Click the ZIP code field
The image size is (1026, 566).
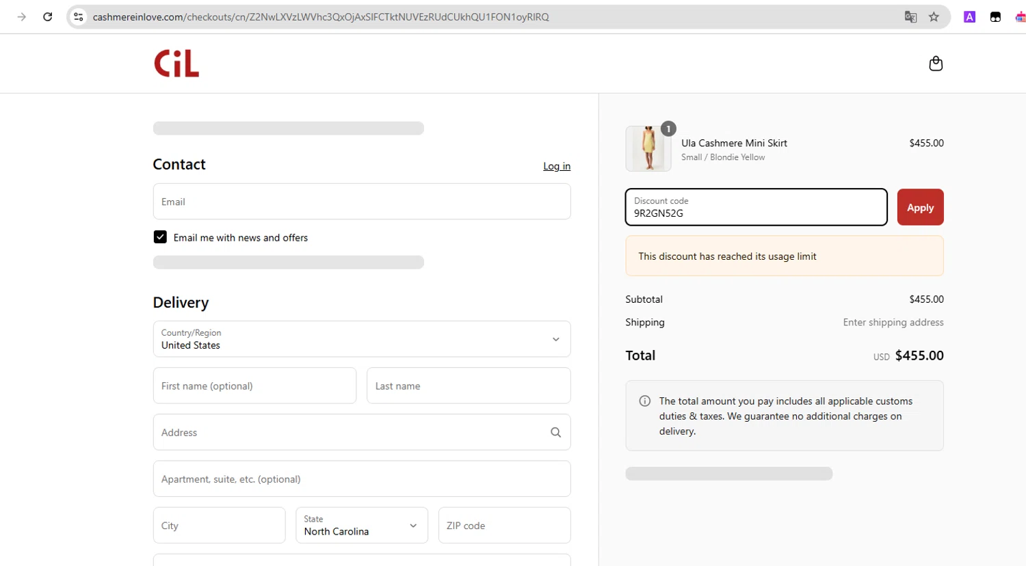[x=504, y=525]
